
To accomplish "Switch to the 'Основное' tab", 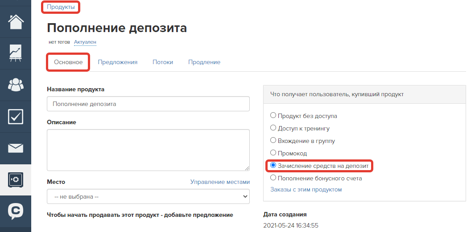I will [68, 62].
